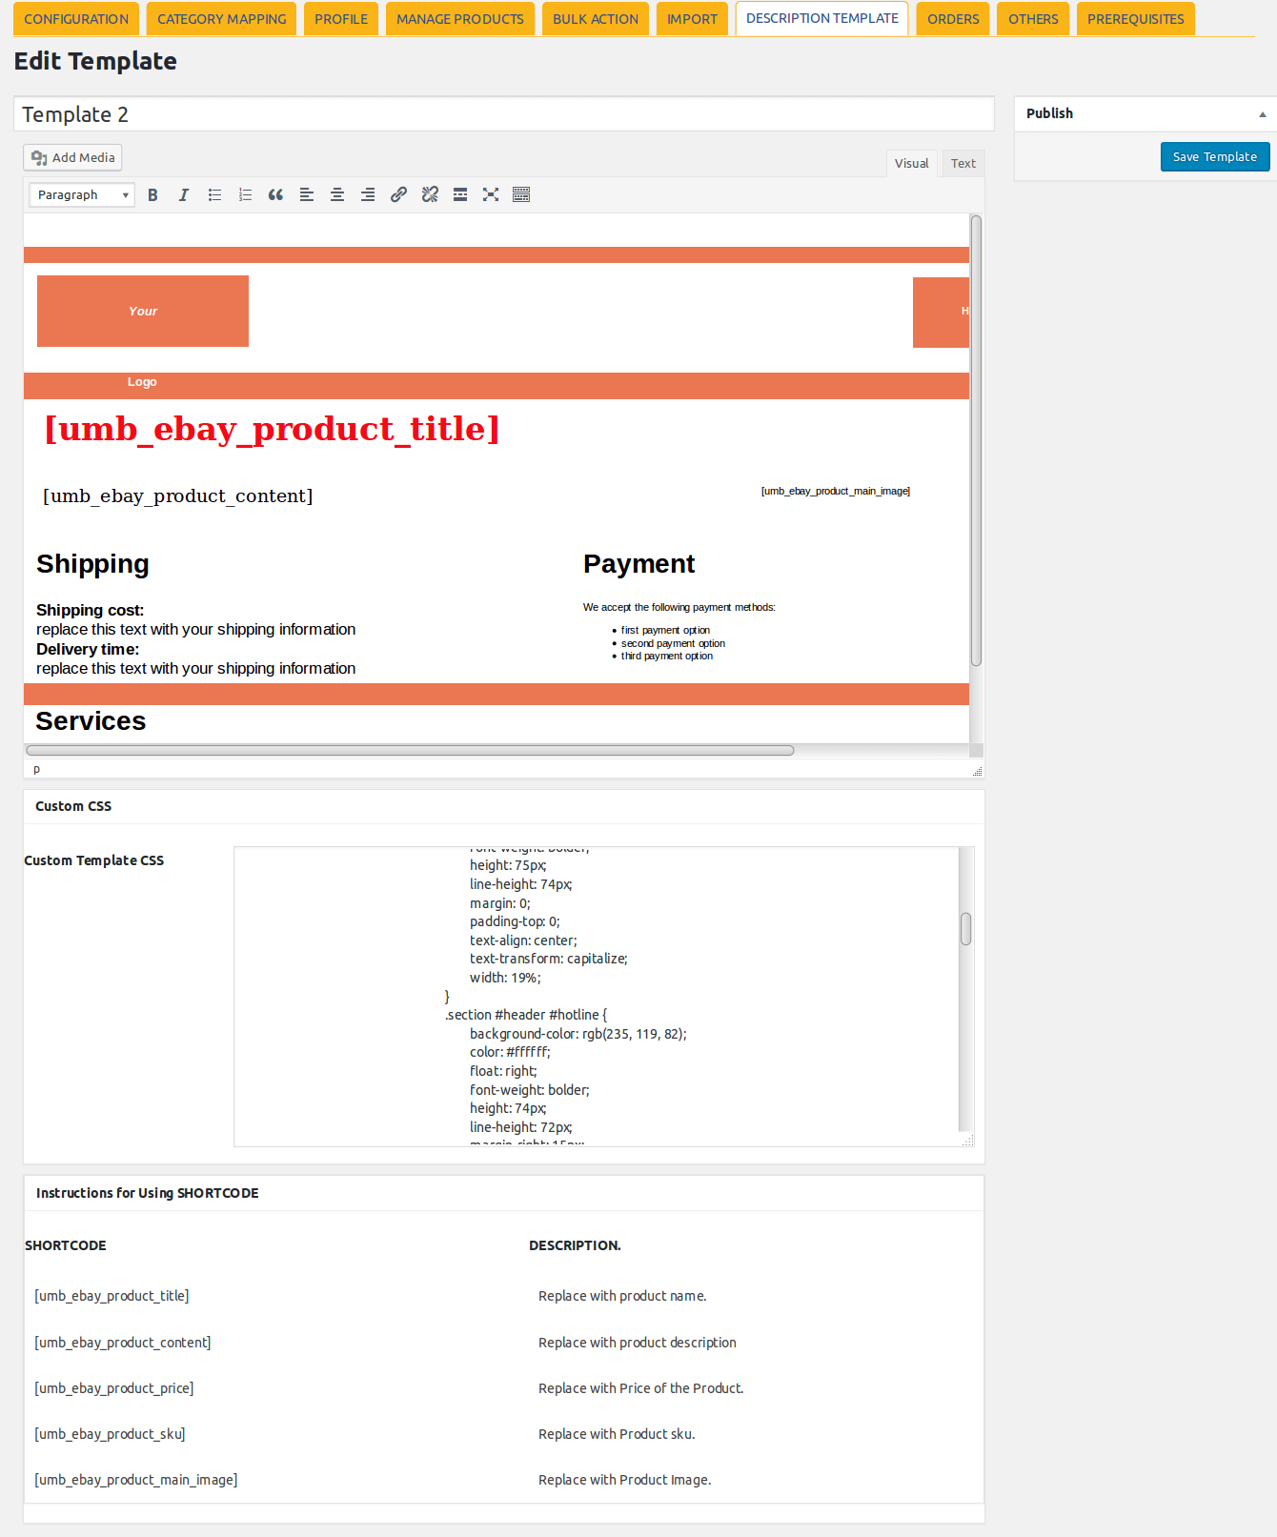
Task: Switch editor to Text mode
Action: click(x=963, y=163)
